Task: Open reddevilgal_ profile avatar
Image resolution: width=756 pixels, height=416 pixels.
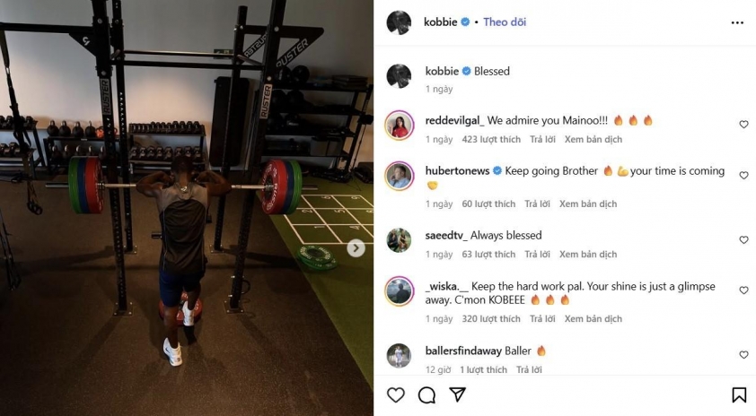Action: [400, 126]
